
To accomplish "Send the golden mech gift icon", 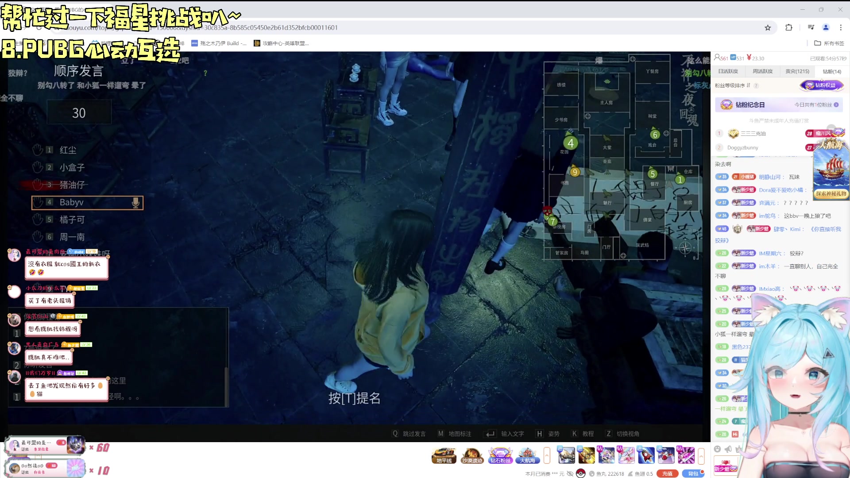I will (586, 455).
